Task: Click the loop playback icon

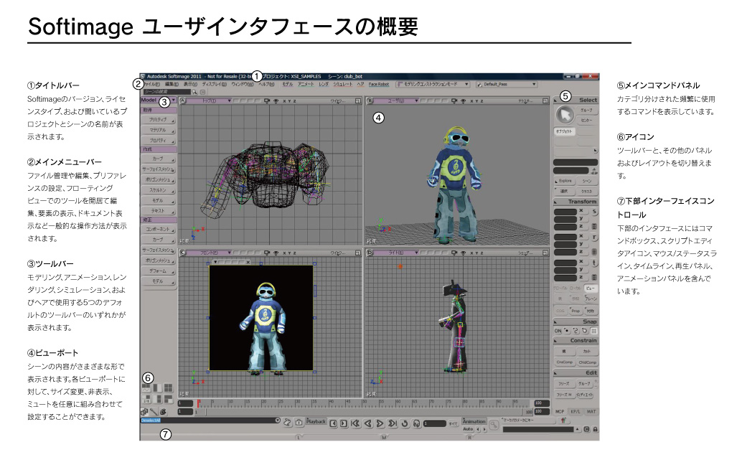Action: point(404,423)
